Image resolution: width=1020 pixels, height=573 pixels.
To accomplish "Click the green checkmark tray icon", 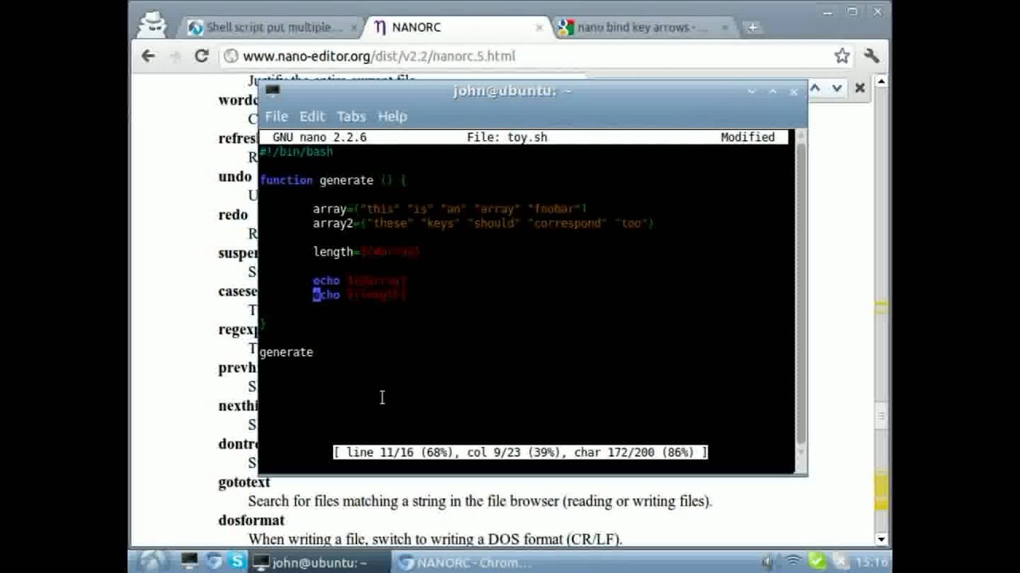I will [818, 563].
